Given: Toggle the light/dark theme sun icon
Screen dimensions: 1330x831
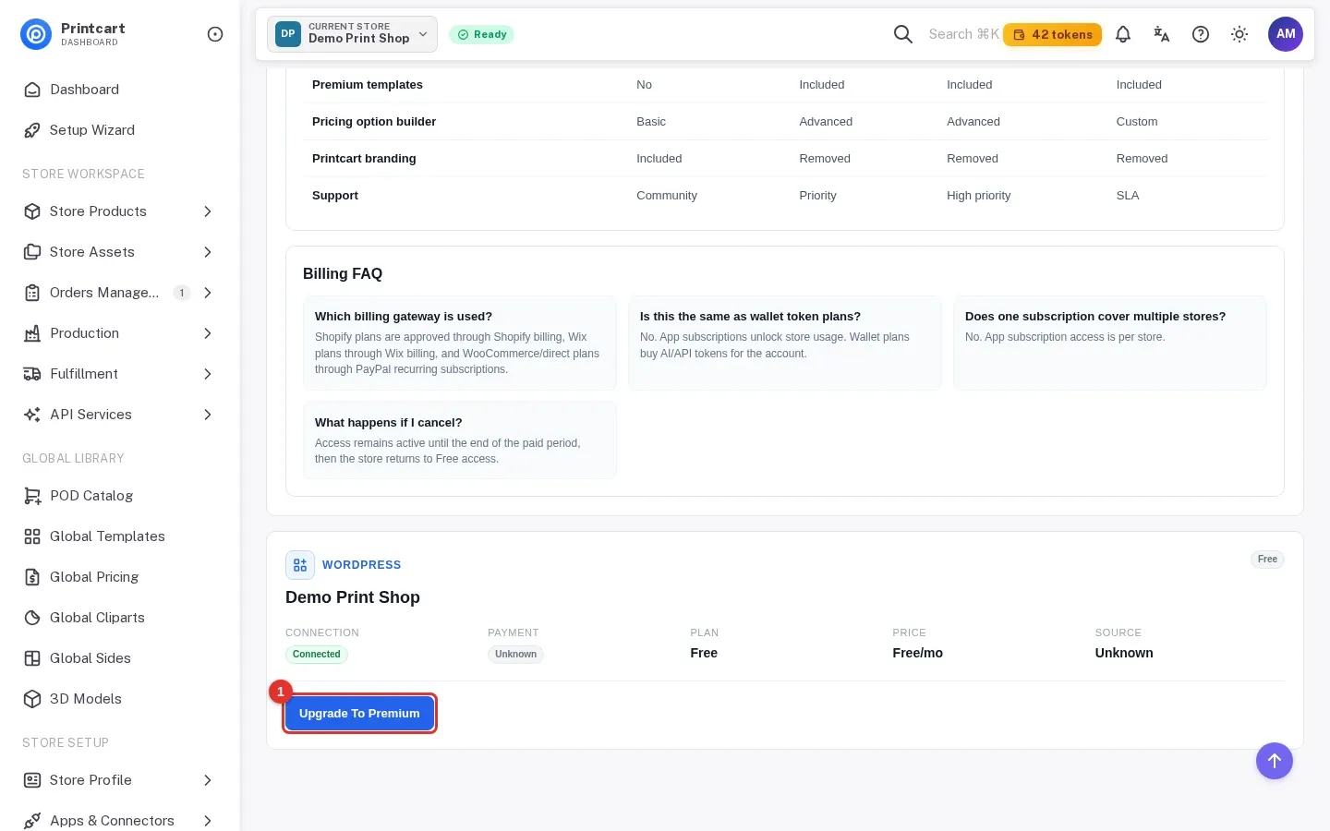Looking at the screenshot, I should [x=1239, y=34].
